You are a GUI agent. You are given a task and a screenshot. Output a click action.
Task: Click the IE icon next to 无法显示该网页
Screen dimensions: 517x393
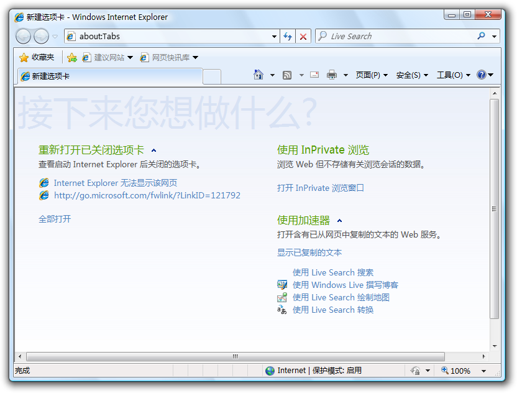click(x=44, y=183)
